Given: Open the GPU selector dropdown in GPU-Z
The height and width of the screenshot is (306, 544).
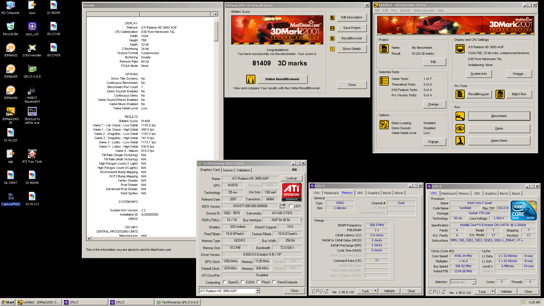Looking at the screenshot, I should point(258,291).
